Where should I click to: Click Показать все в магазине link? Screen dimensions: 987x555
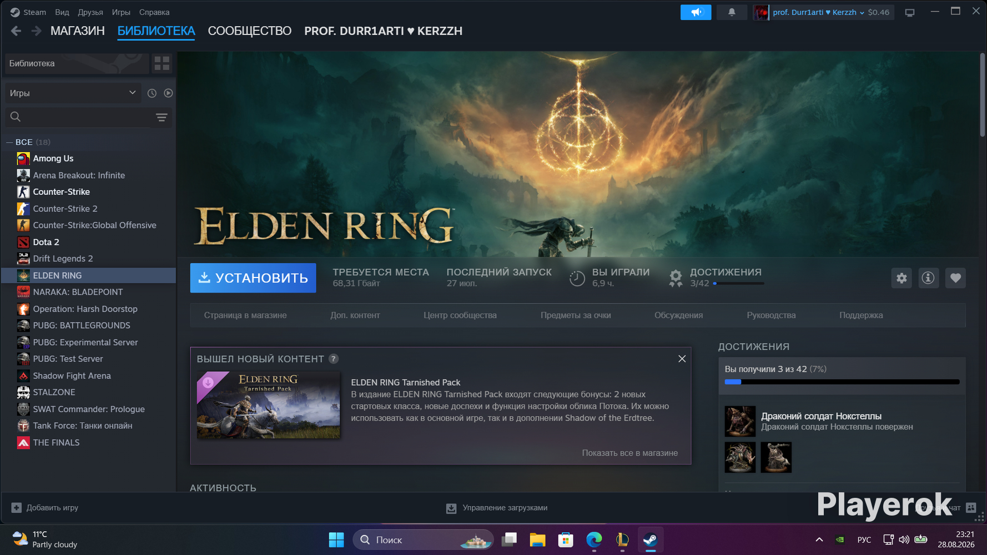[630, 453]
